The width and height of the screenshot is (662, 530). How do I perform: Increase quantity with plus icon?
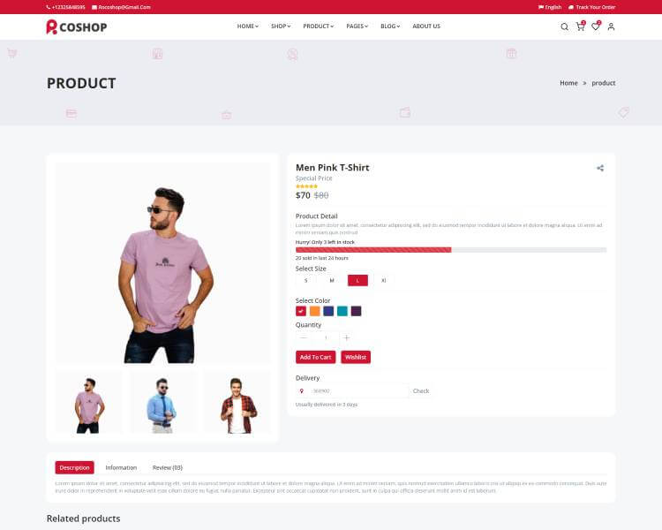pyautogui.click(x=347, y=337)
